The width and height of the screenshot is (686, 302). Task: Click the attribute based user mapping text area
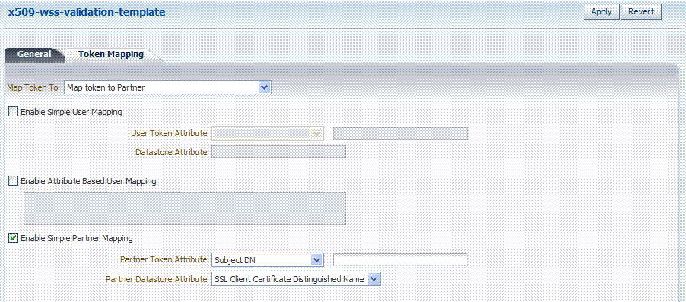click(185, 208)
